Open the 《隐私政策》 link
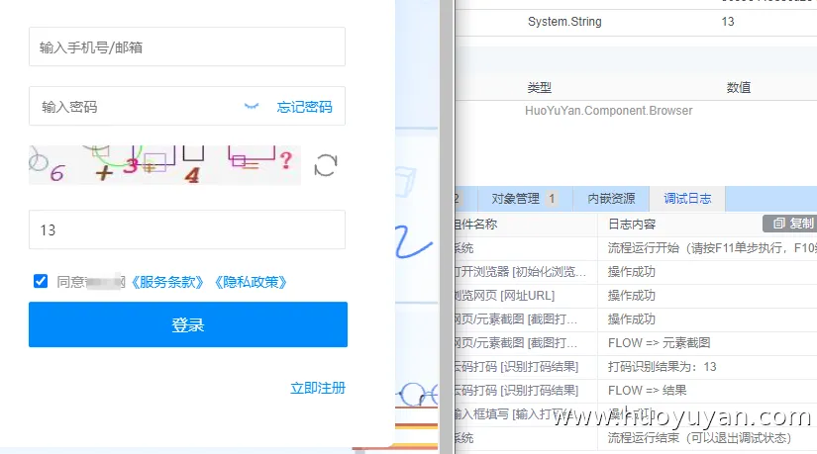 click(251, 282)
